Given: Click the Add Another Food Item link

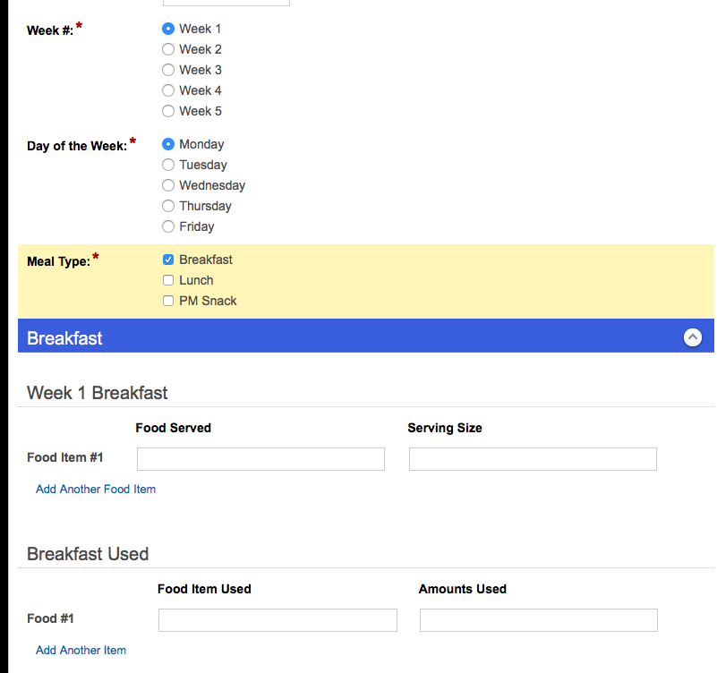Looking at the screenshot, I should [x=96, y=490].
